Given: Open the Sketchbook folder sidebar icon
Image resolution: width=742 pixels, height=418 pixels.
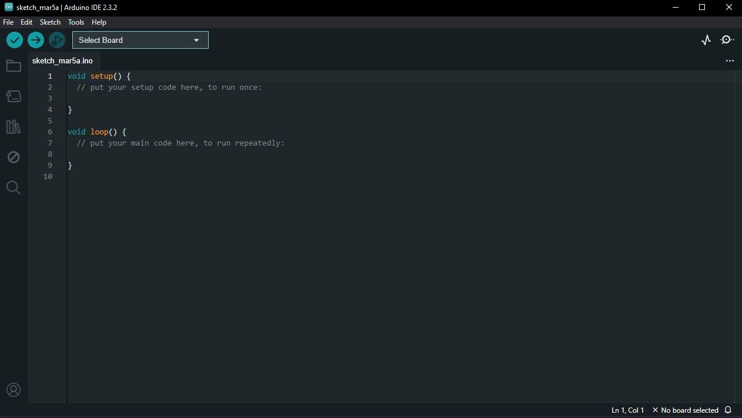Looking at the screenshot, I should point(14,66).
